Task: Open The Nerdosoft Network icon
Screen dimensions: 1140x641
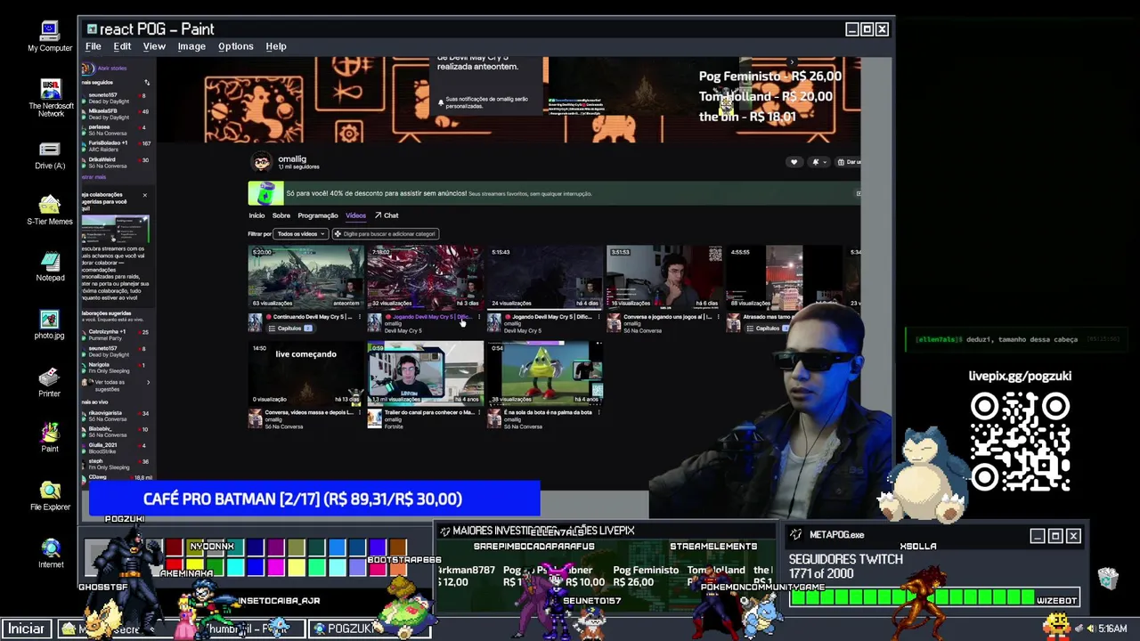Action: click(51, 98)
